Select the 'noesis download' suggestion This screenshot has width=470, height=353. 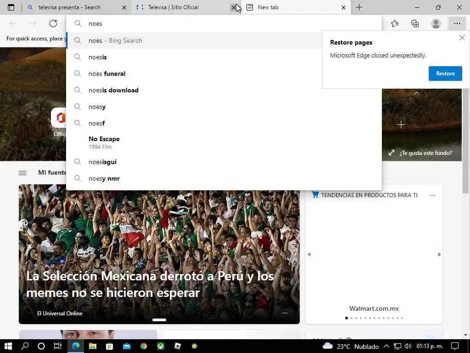(x=224, y=90)
